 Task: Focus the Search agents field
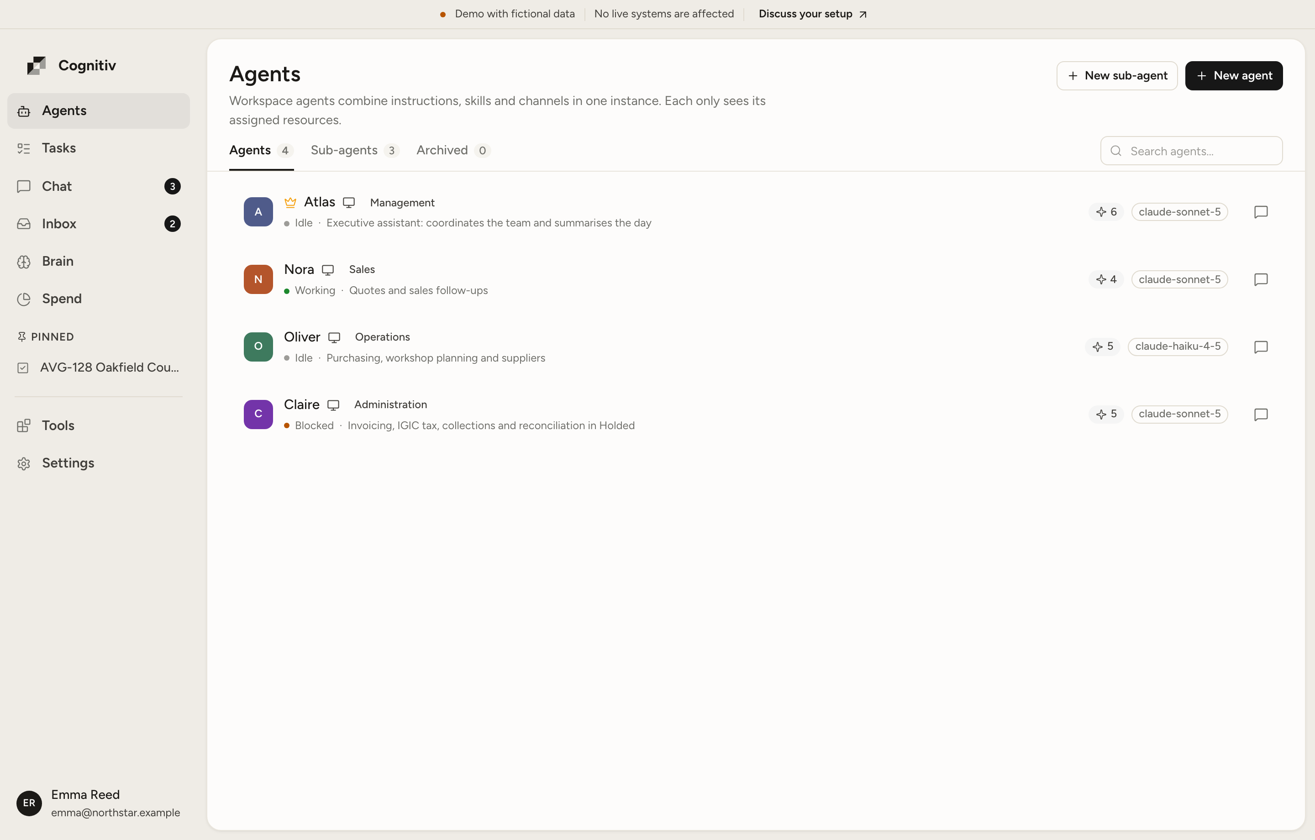tap(1191, 151)
